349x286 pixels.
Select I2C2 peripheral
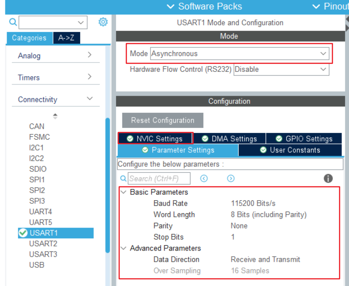pyautogui.click(x=36, y=158)
